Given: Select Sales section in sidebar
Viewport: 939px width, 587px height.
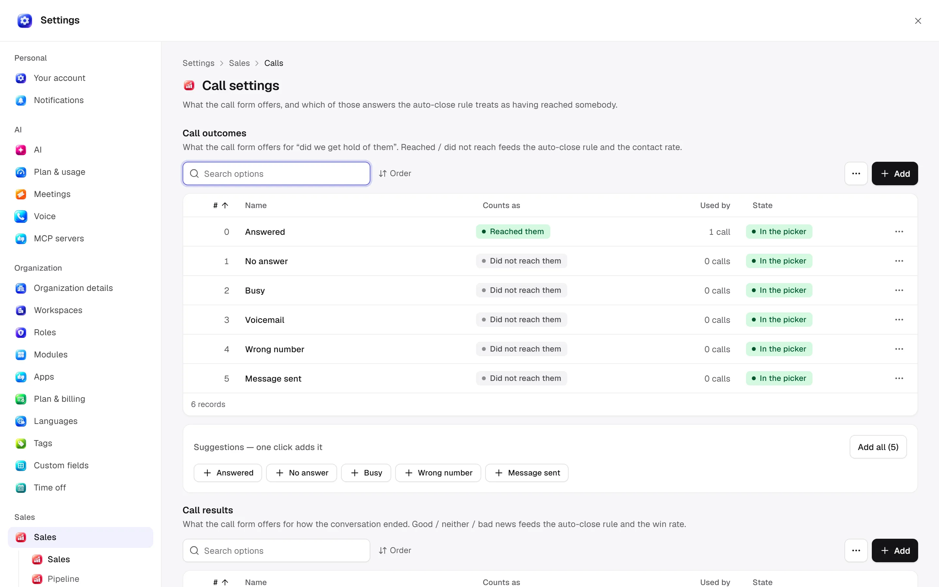Looking at the screenshot, I should 80,537.
